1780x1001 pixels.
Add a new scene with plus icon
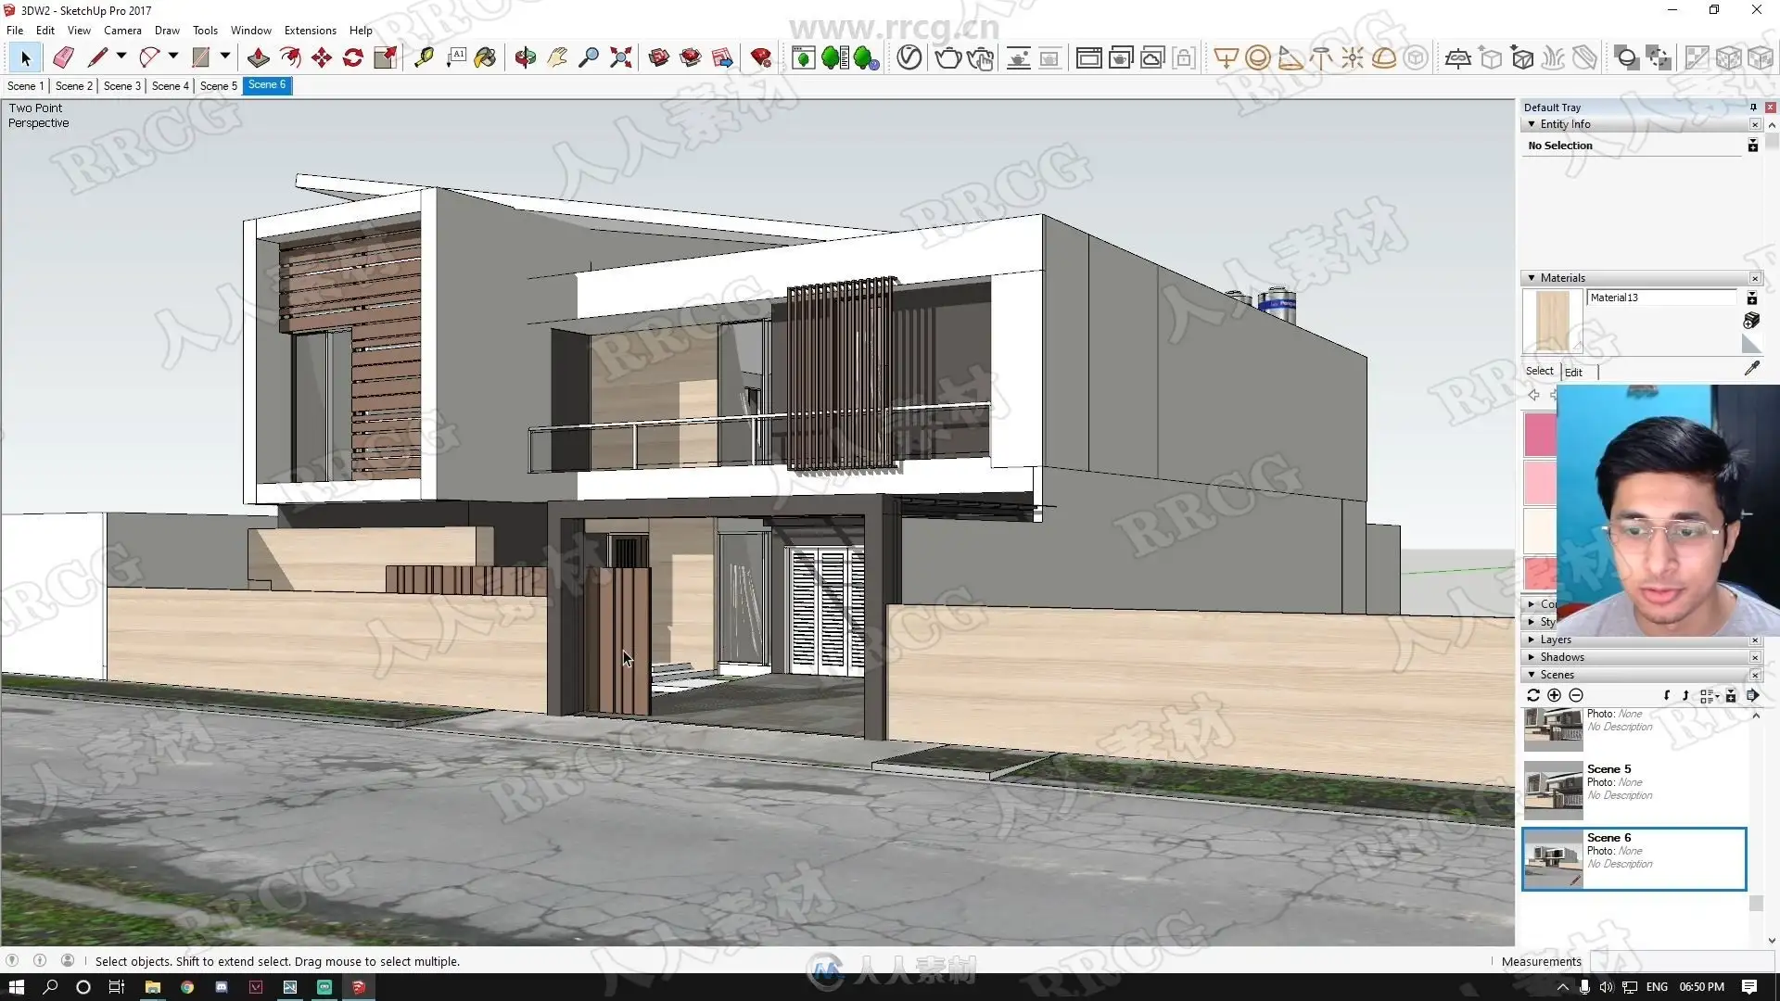pyautogui.click(x=1555, y=695)
